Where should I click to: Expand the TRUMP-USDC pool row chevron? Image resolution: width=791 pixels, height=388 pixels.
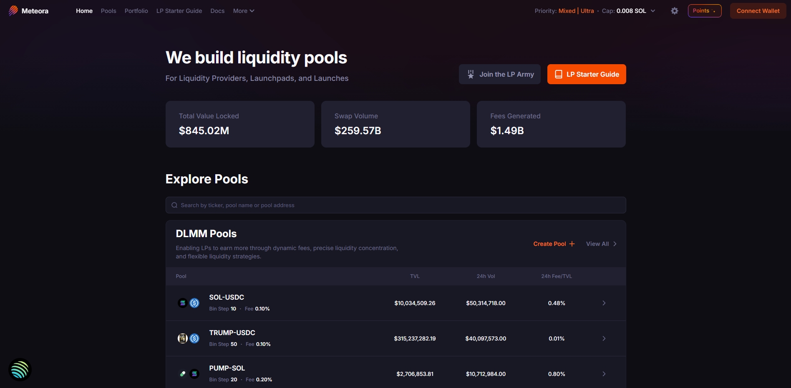604,338
